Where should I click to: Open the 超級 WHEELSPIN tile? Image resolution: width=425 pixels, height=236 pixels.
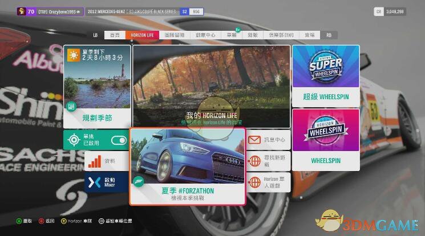pyautogui.click(x=326, y=76)
